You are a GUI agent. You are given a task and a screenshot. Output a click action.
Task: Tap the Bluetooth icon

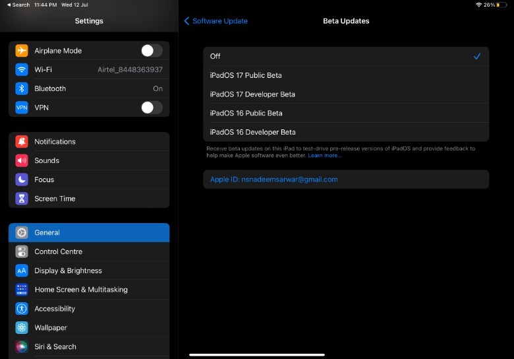click(x=22, y=88)
